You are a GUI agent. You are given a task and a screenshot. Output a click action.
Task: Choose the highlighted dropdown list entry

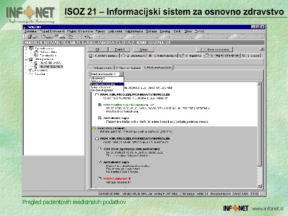point(107,84)
